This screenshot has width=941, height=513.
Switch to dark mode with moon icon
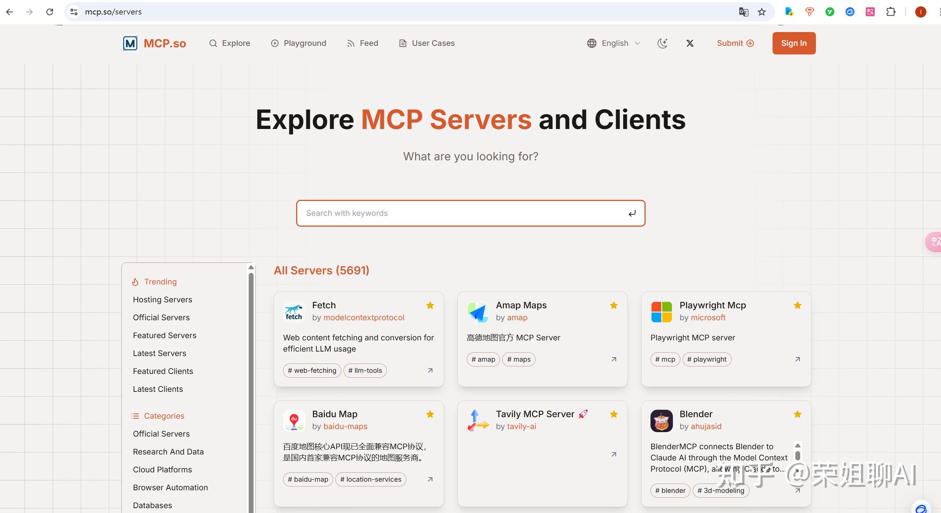(x=662, y=43)
